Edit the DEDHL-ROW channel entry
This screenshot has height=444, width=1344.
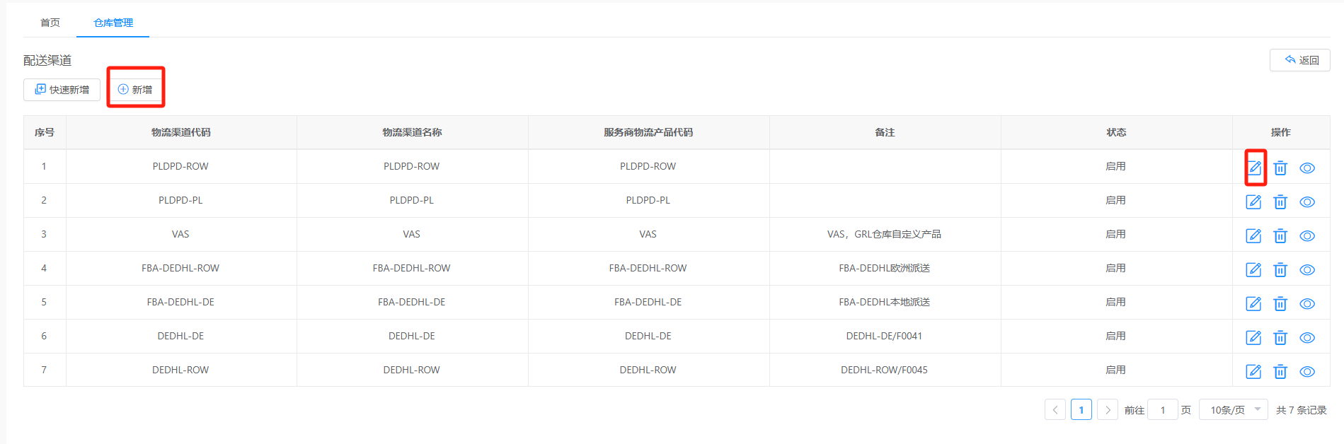tap(1253, 372)
